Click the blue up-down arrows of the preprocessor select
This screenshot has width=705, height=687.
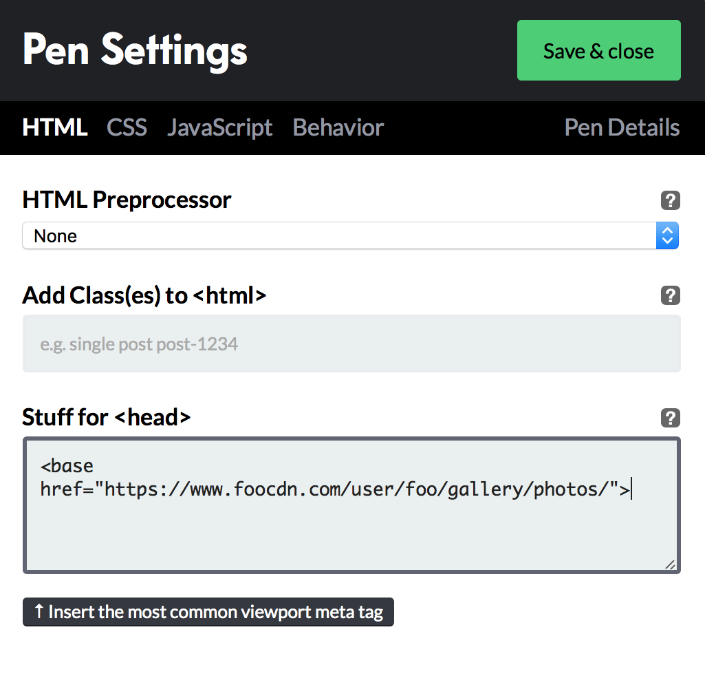(x=667, y=235)
